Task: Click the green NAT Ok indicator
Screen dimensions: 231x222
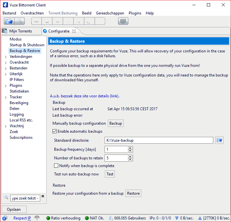Action: (x=87, y=218)
